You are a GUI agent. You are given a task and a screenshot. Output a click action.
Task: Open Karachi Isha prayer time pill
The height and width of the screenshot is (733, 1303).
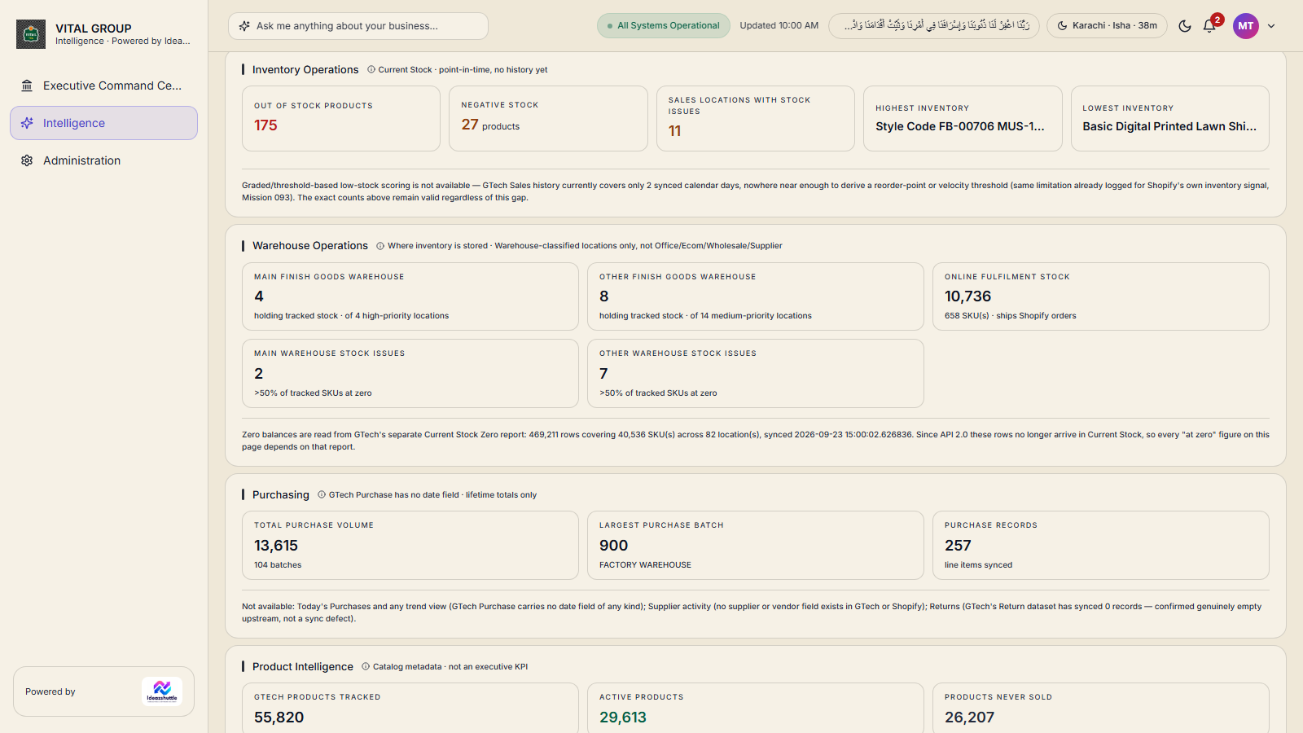click(1107, 26)
